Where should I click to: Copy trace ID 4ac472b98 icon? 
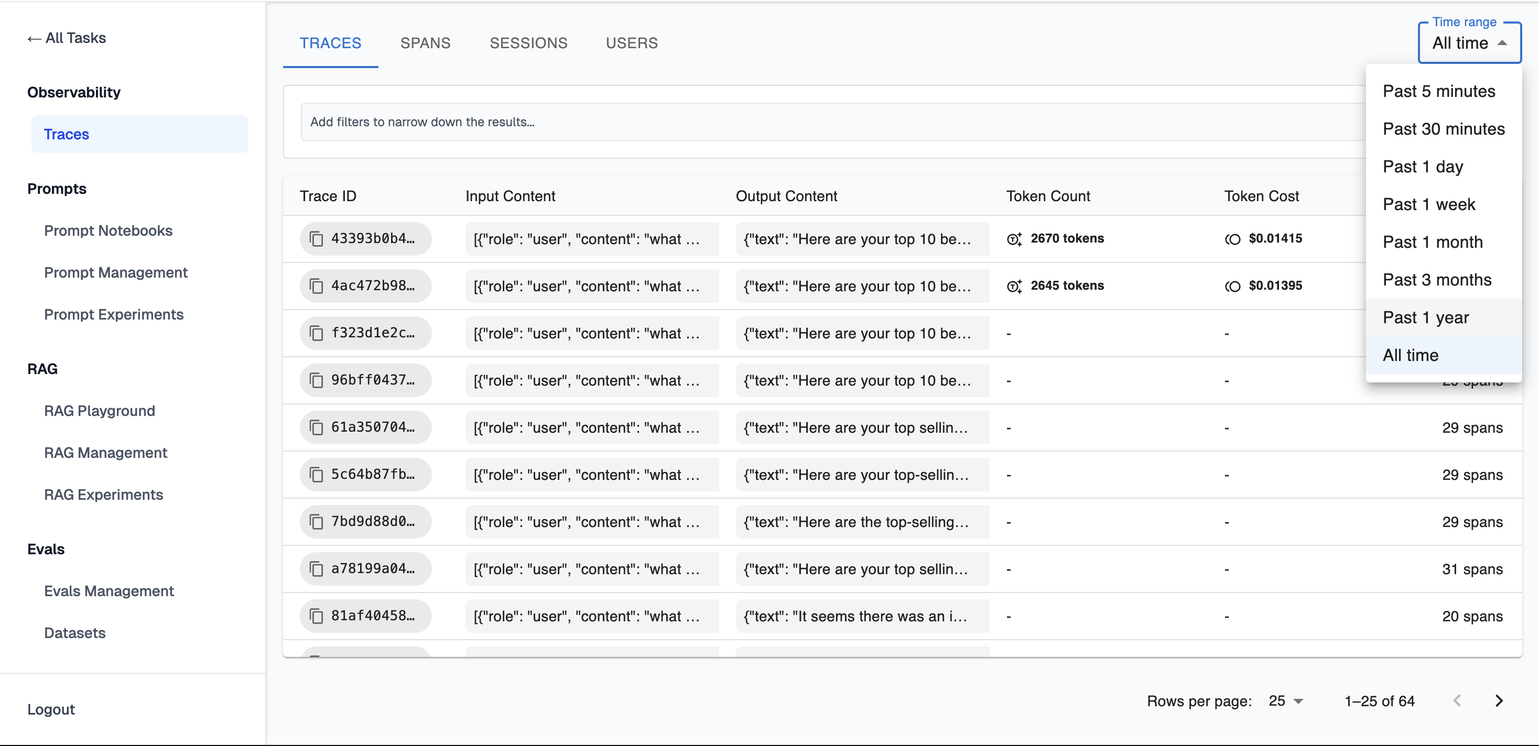(x=316, y=286)
